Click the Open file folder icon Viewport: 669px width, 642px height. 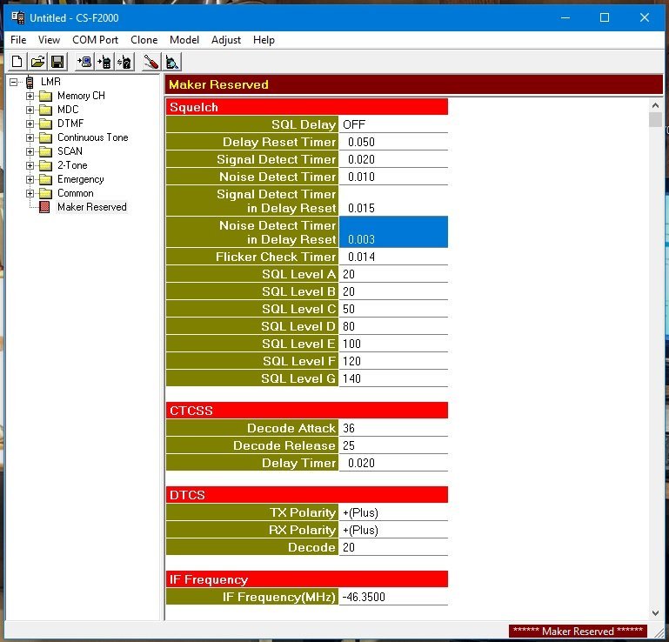coord(37,62)
